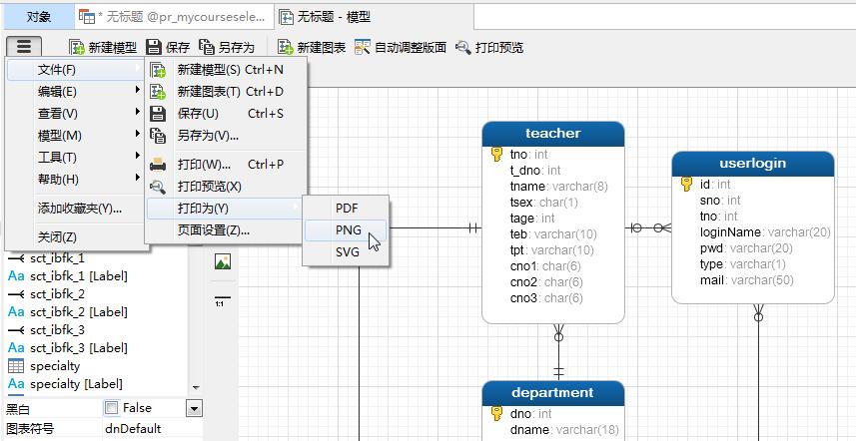Click 打印预览 in the toolbar

point(489,48)
